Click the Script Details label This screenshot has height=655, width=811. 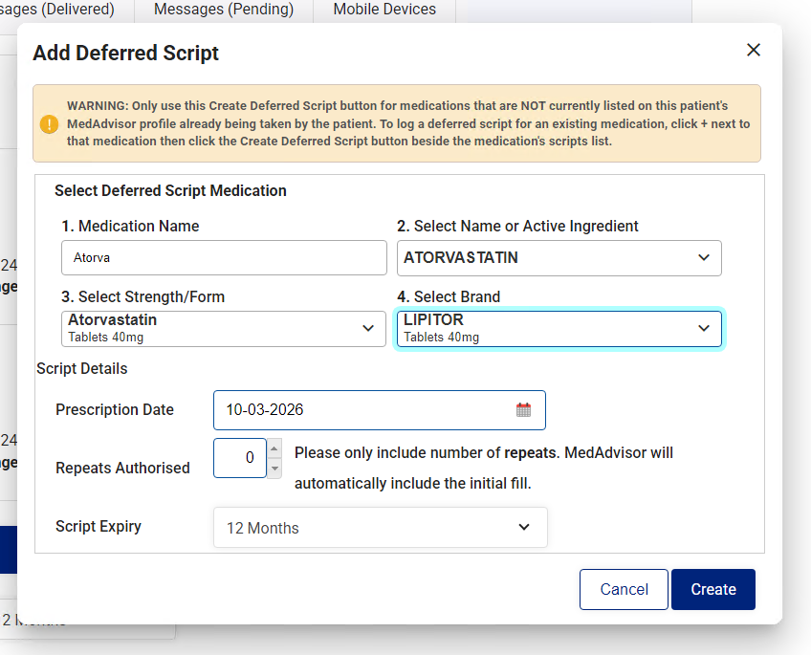pos(81,368)
